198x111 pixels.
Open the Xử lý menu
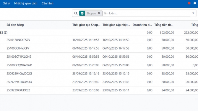coord(7,4)
